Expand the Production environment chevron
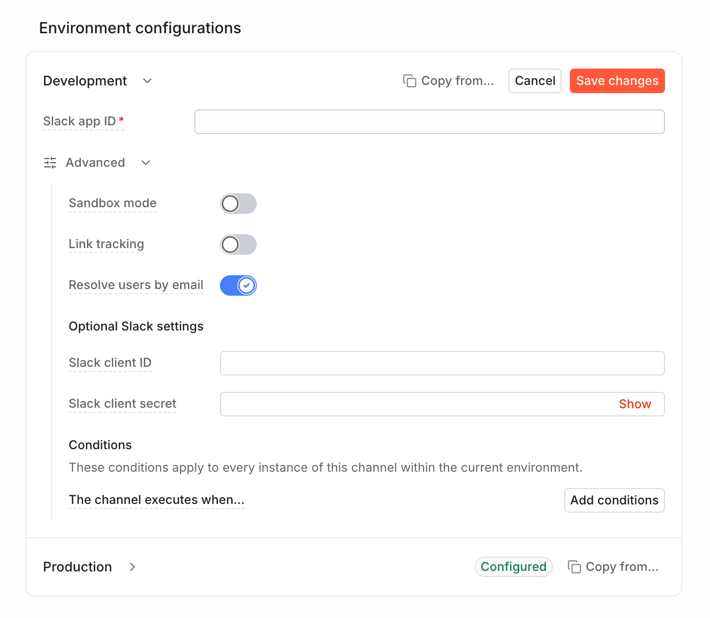710x618 pixels. (x=132, y=567)
